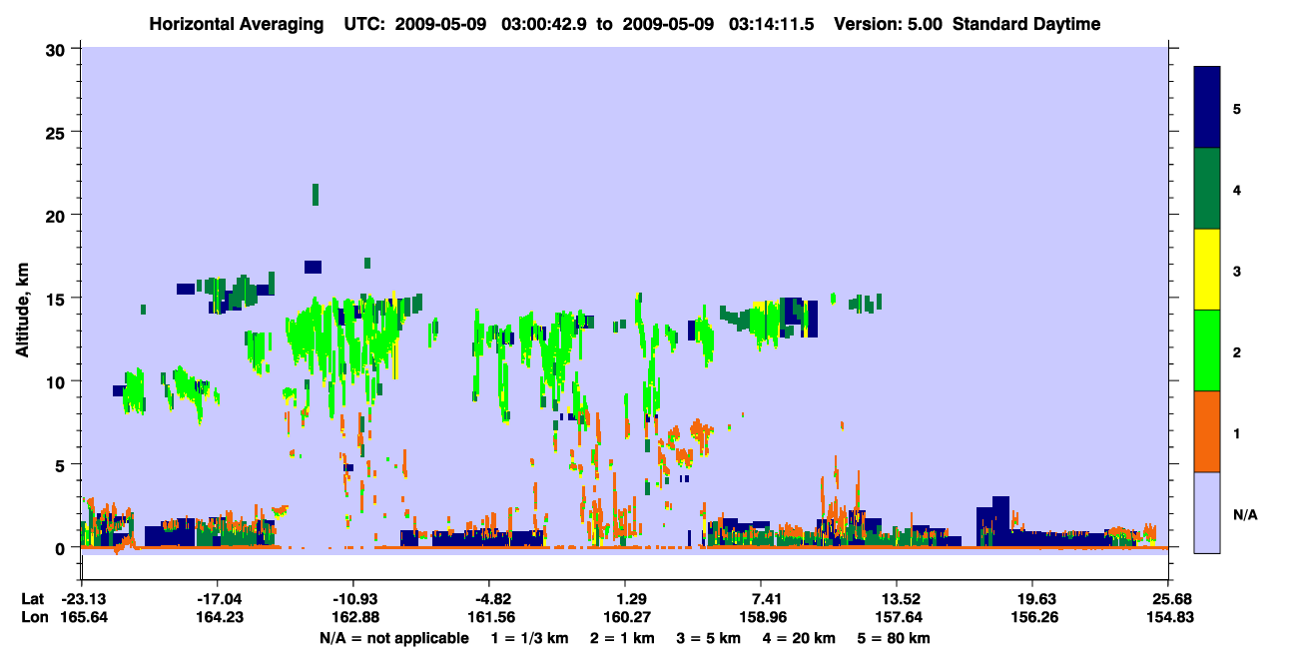This screenshot has width=1298, height=666.
Task: Click the yellow colorbar segment labeled 3
Action: 1207,270
